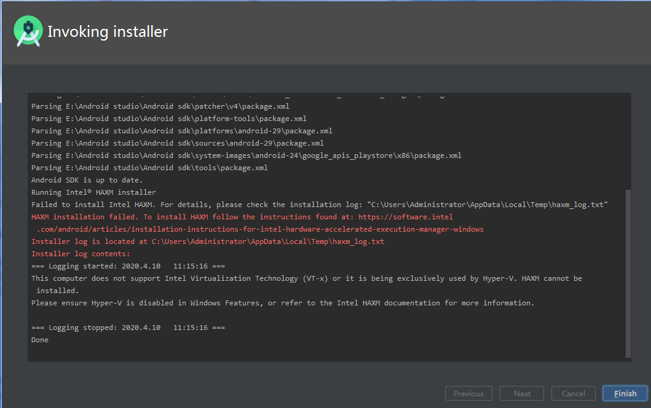Click the 'sdk\tools\package.xml' parsing line
651x408 pixels.
pyautogui.click(x=149, y=168)
